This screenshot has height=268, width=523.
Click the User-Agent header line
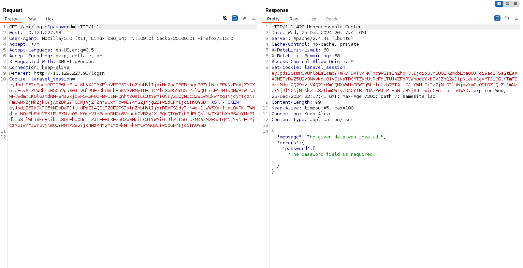tap(121, 38)
